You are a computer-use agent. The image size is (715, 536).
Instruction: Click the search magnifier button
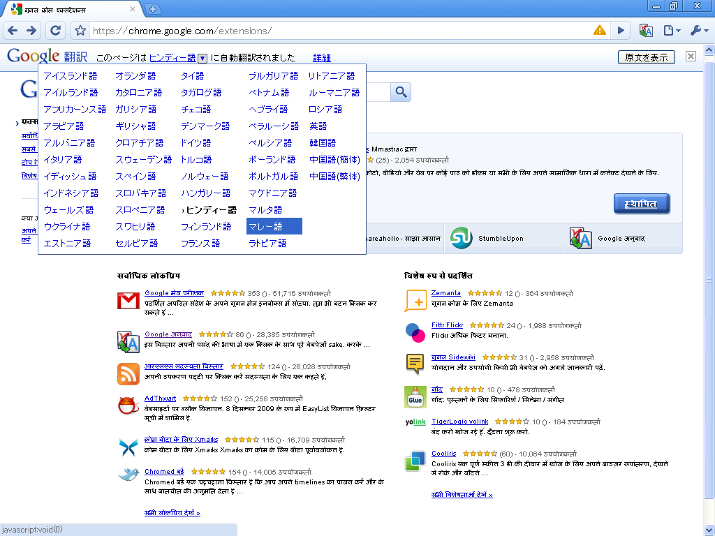click(x=401, y=92)
